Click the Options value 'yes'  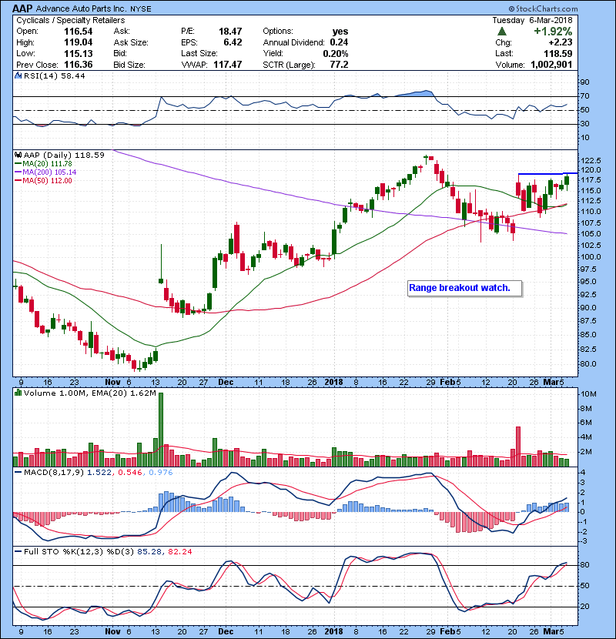click(340, 32)
